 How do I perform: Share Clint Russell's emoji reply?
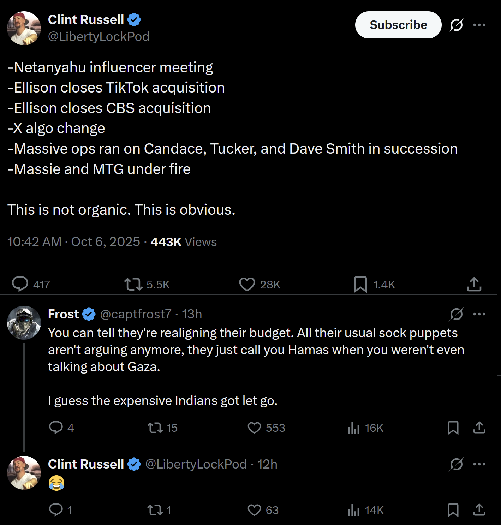pos(479,510)
